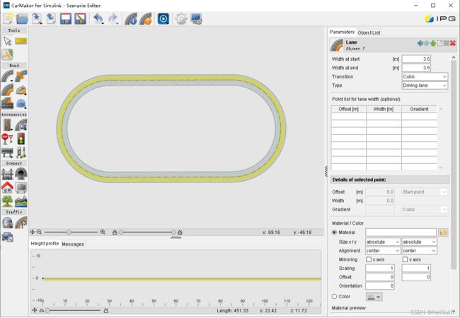The image size is (460, 318).
Task: Select the yellow measure ruler tool
Action: 21,41
